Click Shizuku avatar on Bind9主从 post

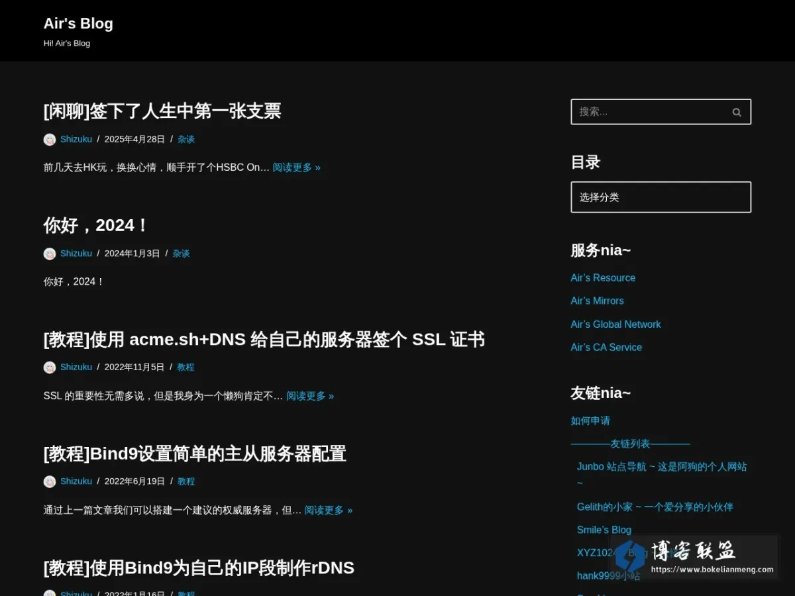coord(50,481)
